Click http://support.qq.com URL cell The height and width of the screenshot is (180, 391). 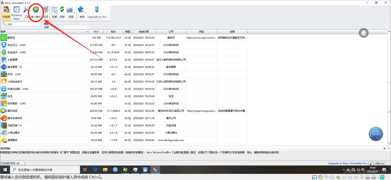pos(202,111)
